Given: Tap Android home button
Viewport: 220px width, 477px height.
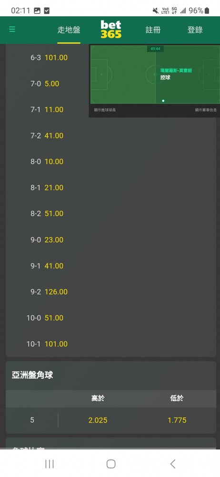Looking at the screenshot, I should coord(111,464).
